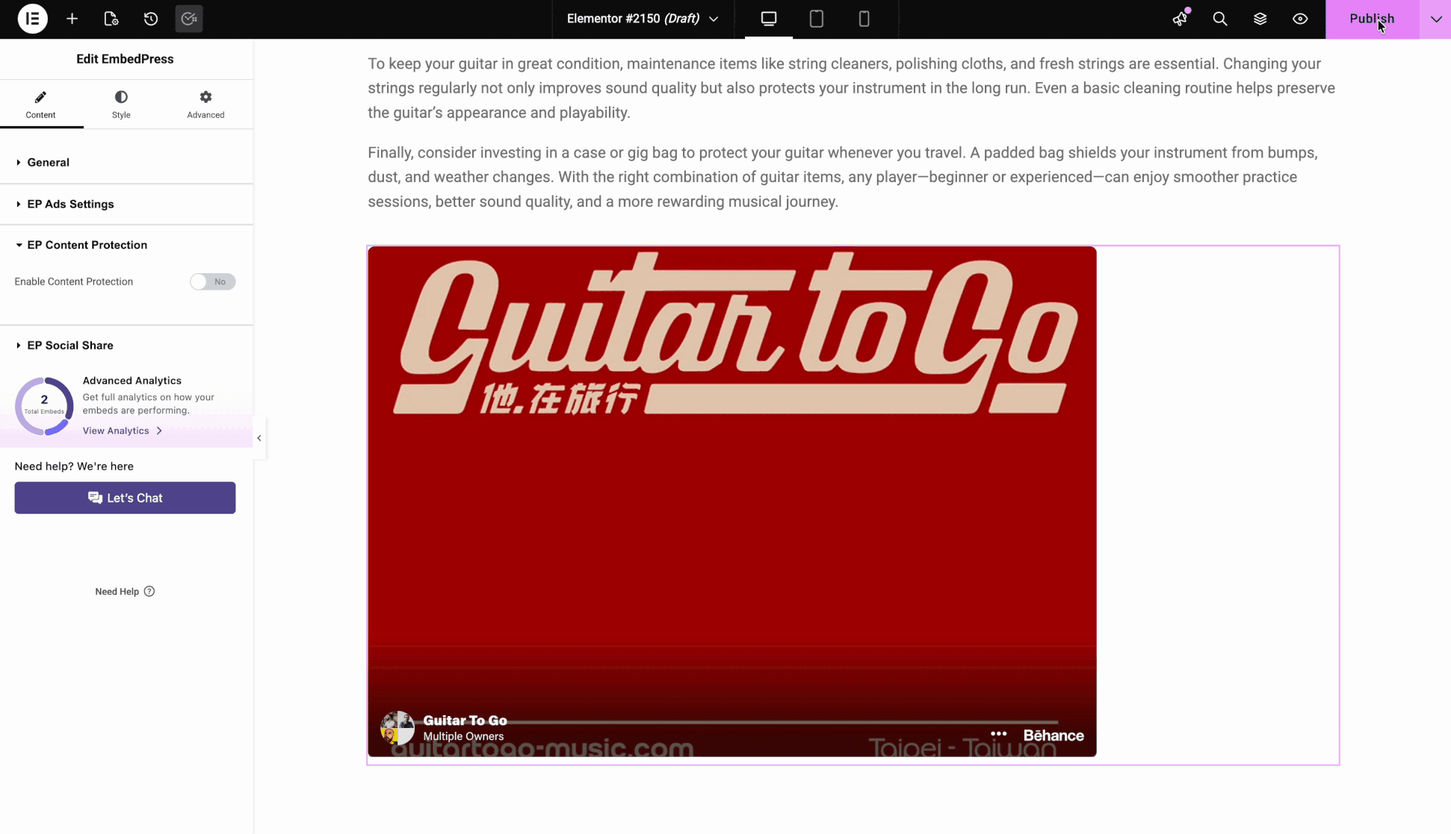
Task: Open the Elementor Checklist icon
Action: 188,19
